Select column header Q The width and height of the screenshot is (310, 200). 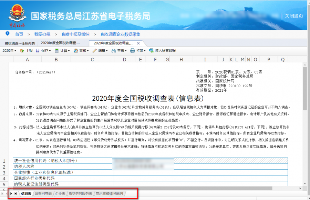[x=283, y=60]
